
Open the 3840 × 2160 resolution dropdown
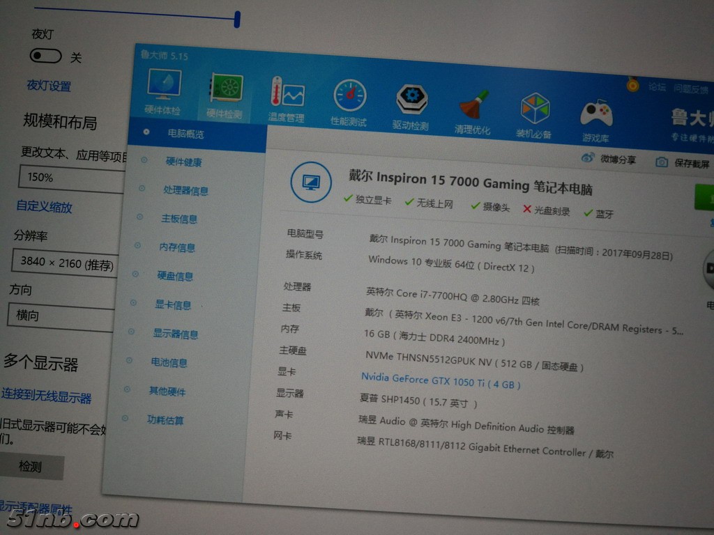tap(65, 262)
